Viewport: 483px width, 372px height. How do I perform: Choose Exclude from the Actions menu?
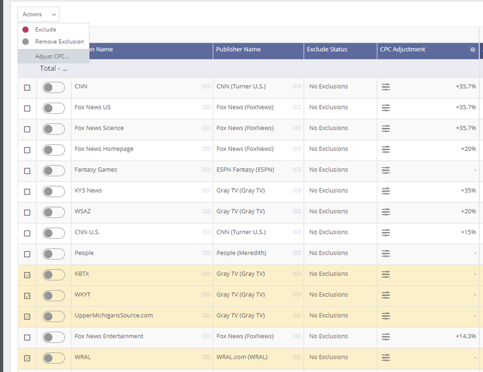coord(45,29)
